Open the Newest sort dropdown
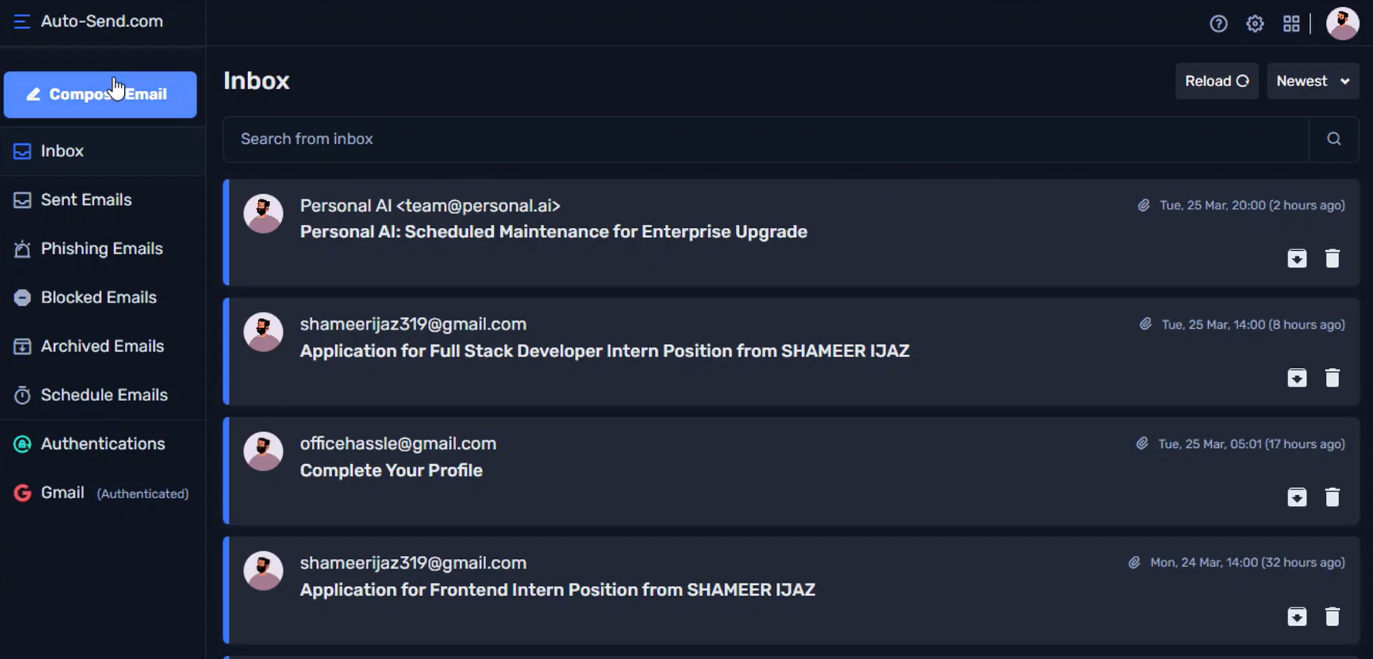 pyautogui.click(x=1313, y=81)
